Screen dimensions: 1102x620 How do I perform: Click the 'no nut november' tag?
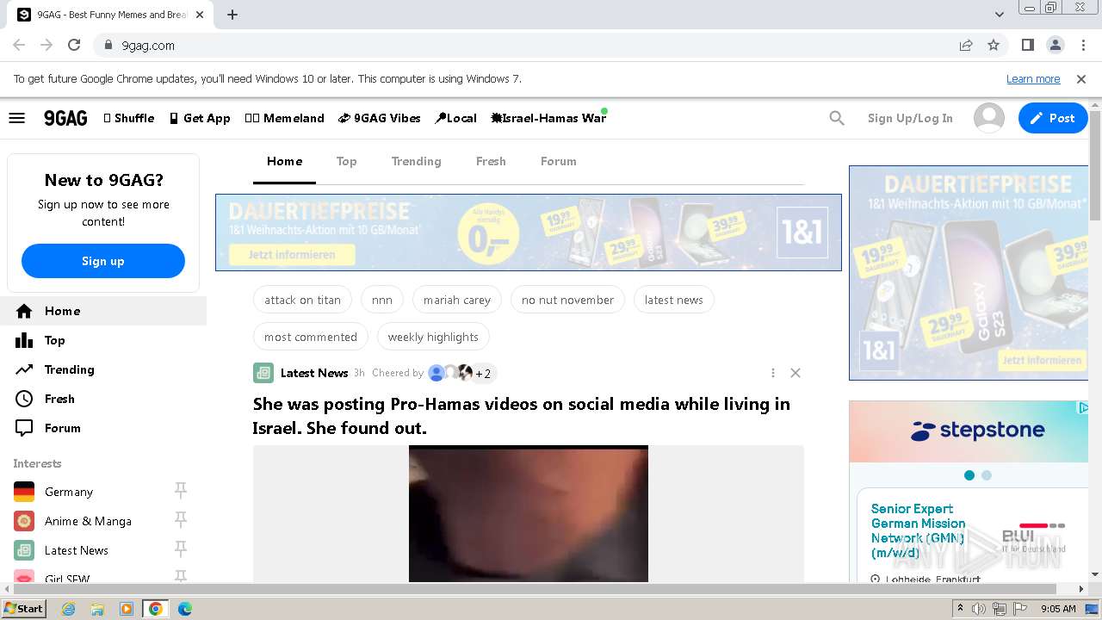click(567, 300)
